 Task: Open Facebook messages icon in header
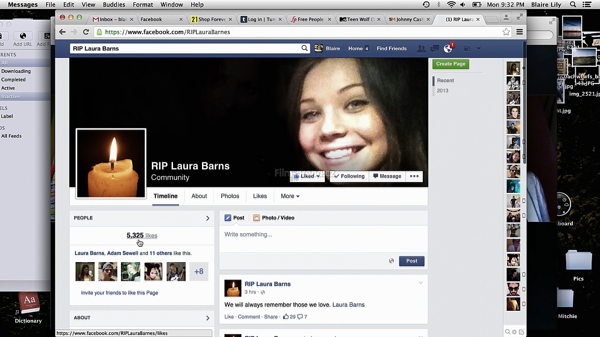(x=435, y=49)
